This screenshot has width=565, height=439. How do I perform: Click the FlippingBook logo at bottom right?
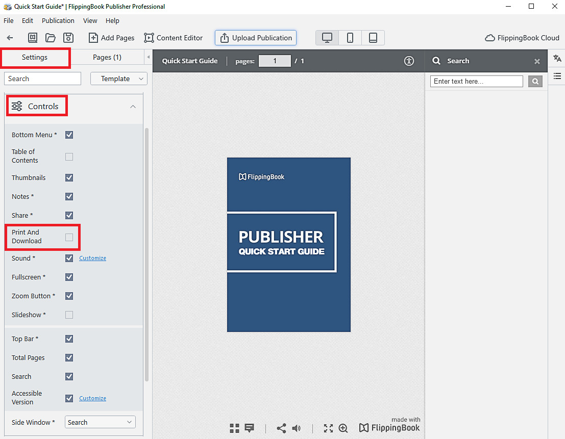click(x=389, y=427)
